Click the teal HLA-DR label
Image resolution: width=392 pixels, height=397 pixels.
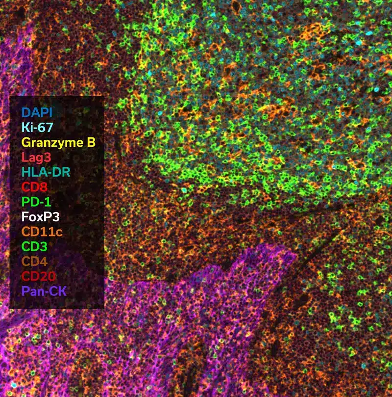(x=46, y=172)
